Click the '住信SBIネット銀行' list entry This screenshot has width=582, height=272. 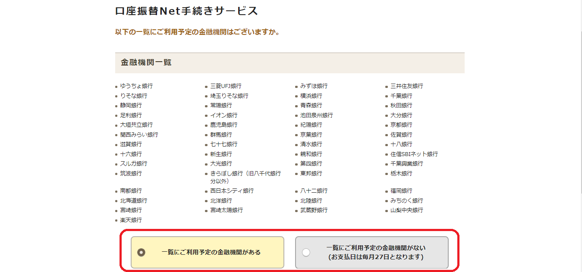coord(414,154)
